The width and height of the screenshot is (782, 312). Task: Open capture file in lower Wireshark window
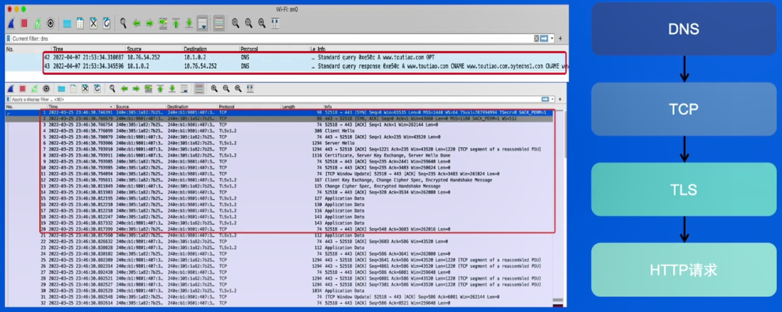[61, 89]
